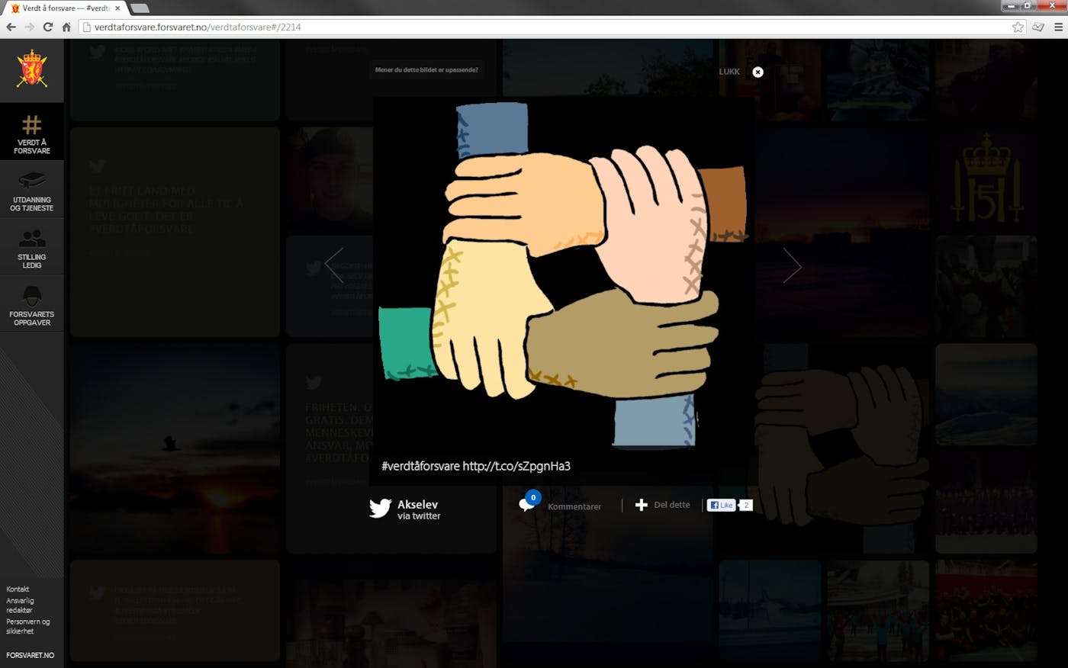Show the next image with right arrow
The image size is (1068, 668).
[792, 265]
